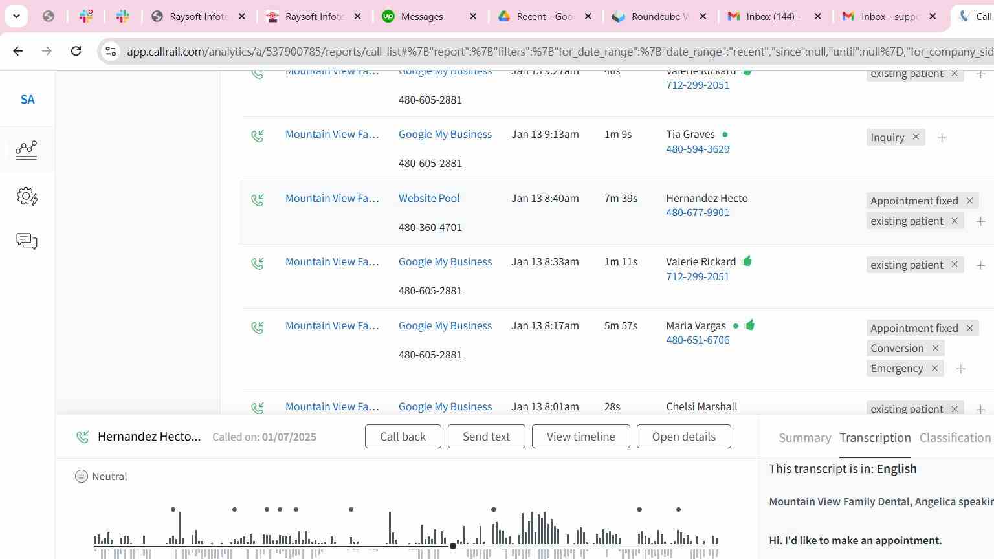
Task: Click the audio waveform playhead handle
Action: 453,546
